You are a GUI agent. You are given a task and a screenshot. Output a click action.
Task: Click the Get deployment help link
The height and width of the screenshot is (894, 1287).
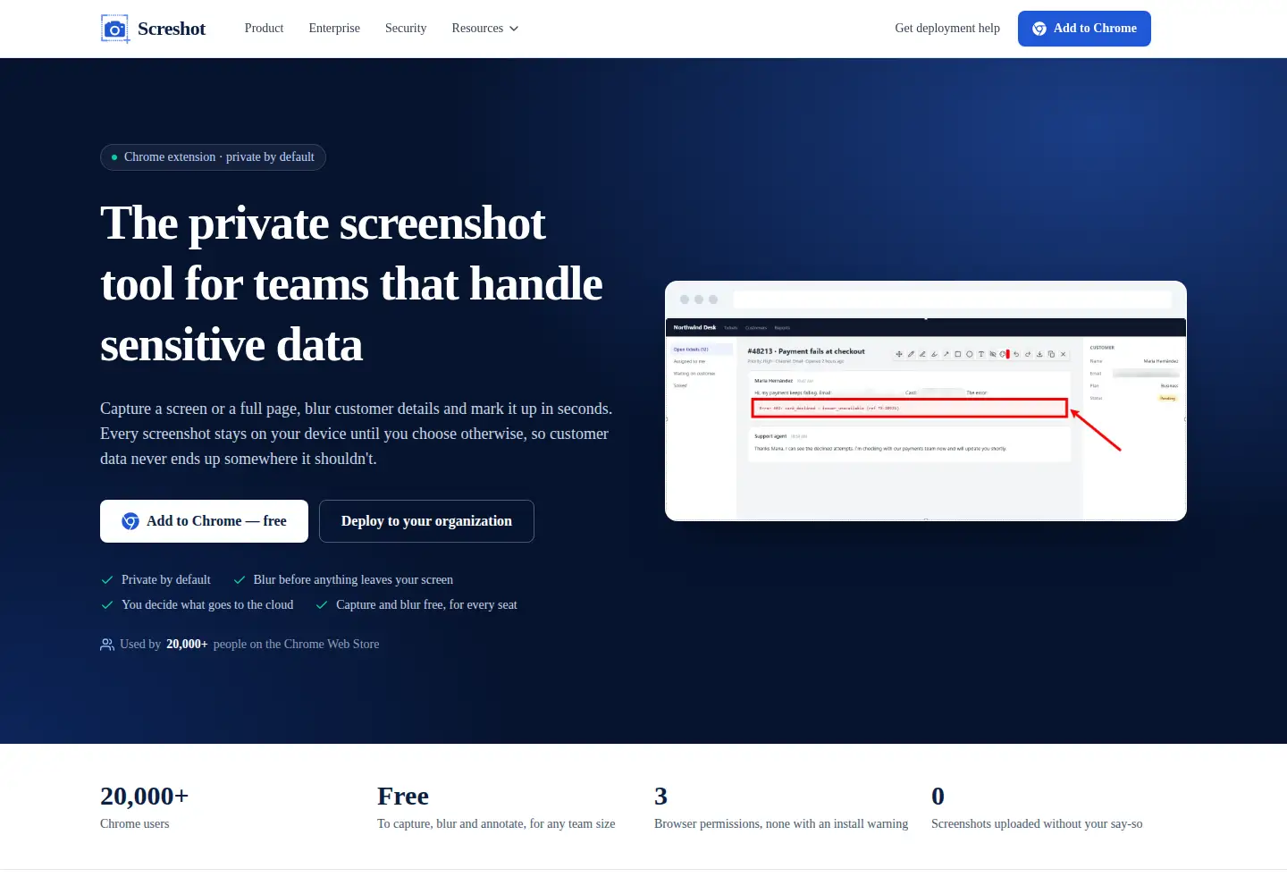click(947, 29)
